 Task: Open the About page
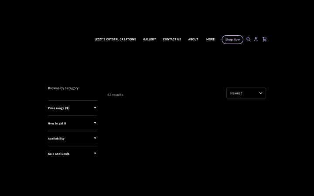click(x=193, y=39)
